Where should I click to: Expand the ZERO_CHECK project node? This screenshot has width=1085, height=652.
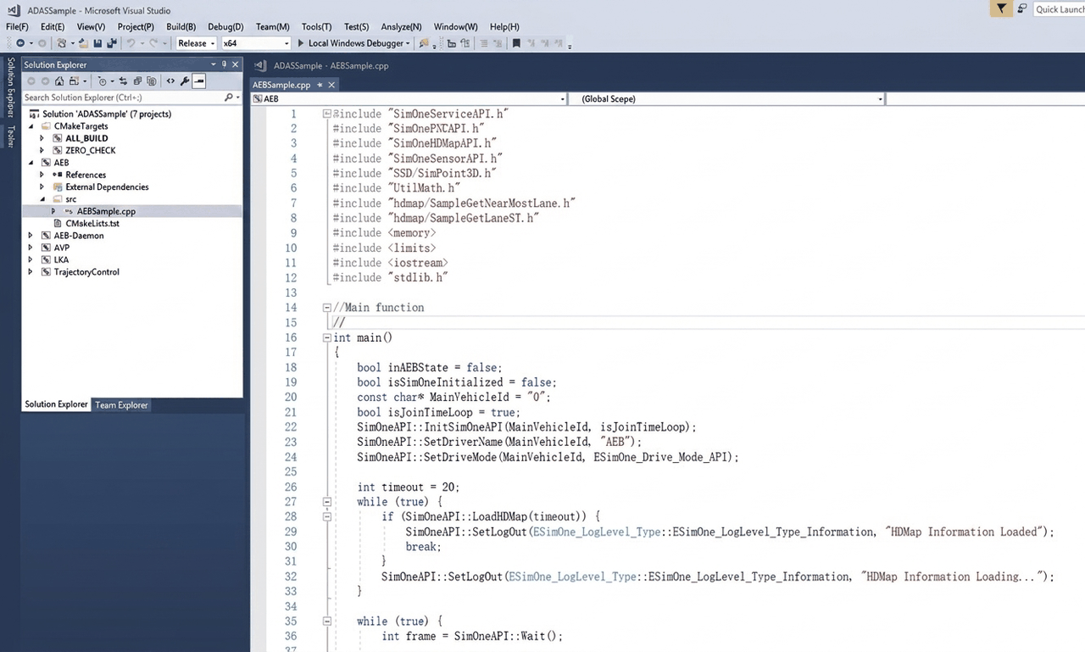(42, 150)
